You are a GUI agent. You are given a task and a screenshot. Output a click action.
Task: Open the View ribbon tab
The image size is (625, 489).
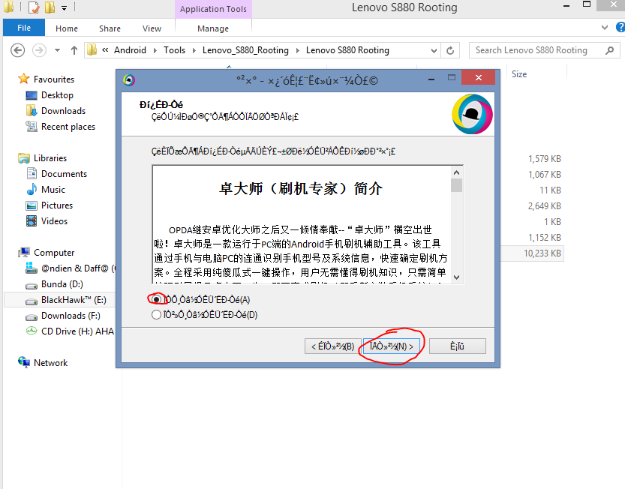pos(152,28)
